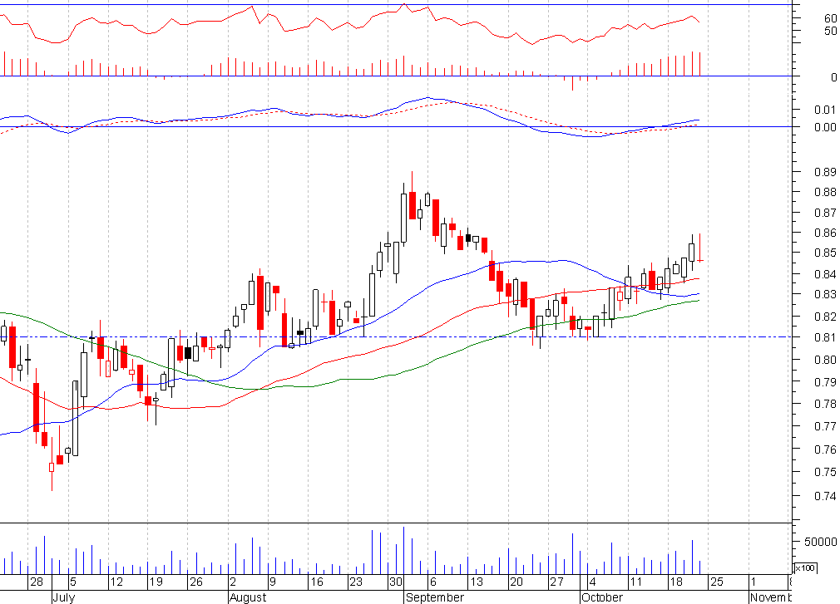Select the 0.01 MACD axis label
Viewport: 840px width, 604px height.
(x=825, y=110)
